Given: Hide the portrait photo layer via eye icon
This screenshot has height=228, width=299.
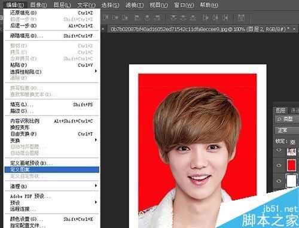Looking at the screenshot, I should pos(279,150).
